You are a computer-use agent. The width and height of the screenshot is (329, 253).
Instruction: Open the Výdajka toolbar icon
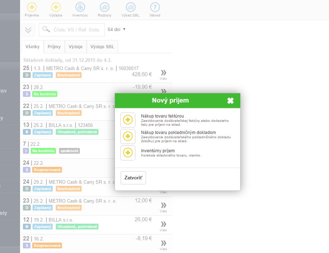pyautogui.click(x=56, y=7)
